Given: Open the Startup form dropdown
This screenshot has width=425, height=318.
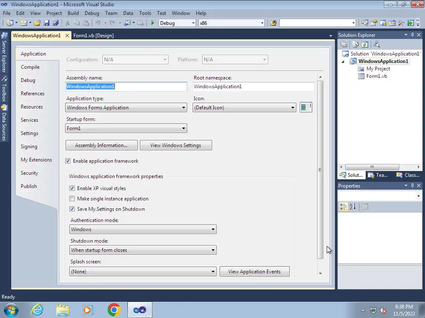Looking at the screenshot, I should click(126, 128).
